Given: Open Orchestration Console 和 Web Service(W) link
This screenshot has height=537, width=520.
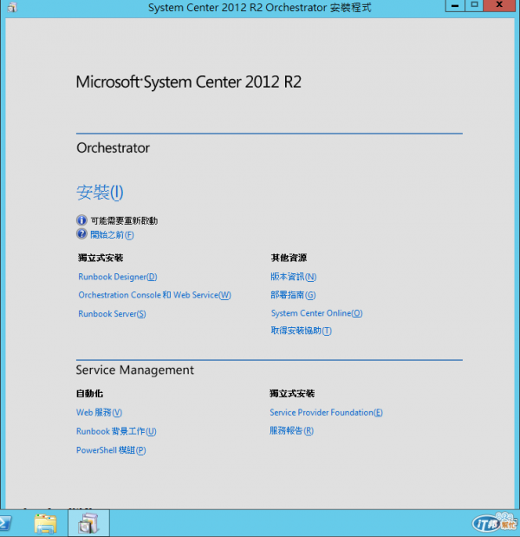Looking at the screenshot, I should point(154,295).
